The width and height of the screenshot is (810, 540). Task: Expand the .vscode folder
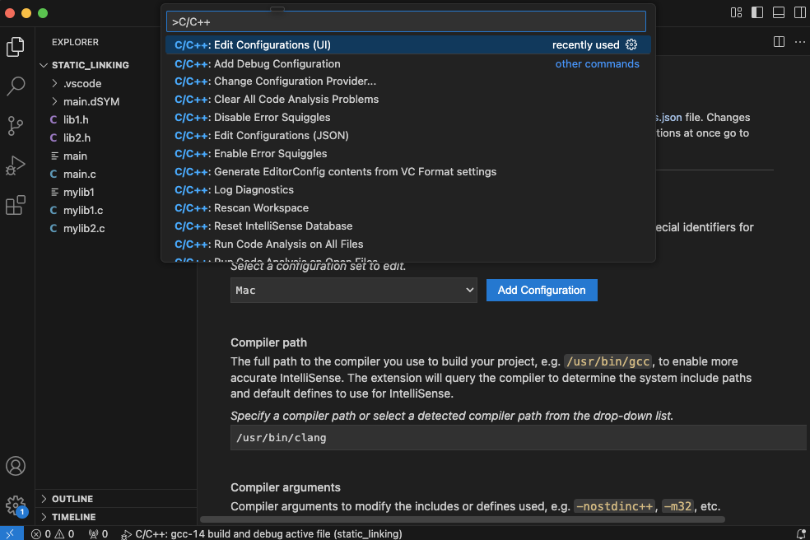54,83
